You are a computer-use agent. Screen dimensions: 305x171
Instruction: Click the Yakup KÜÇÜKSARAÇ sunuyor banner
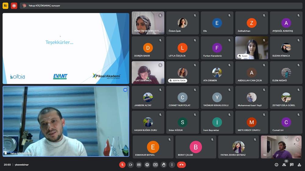pyautogui.click(x=43, y=5)
